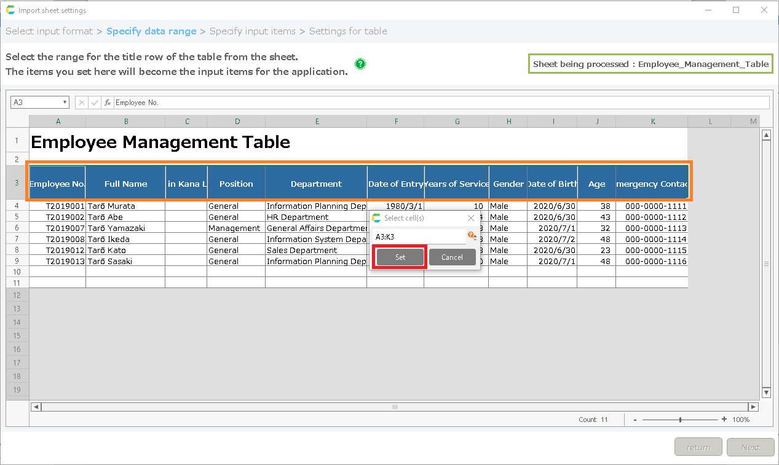Select column header D

pos(237,122)
